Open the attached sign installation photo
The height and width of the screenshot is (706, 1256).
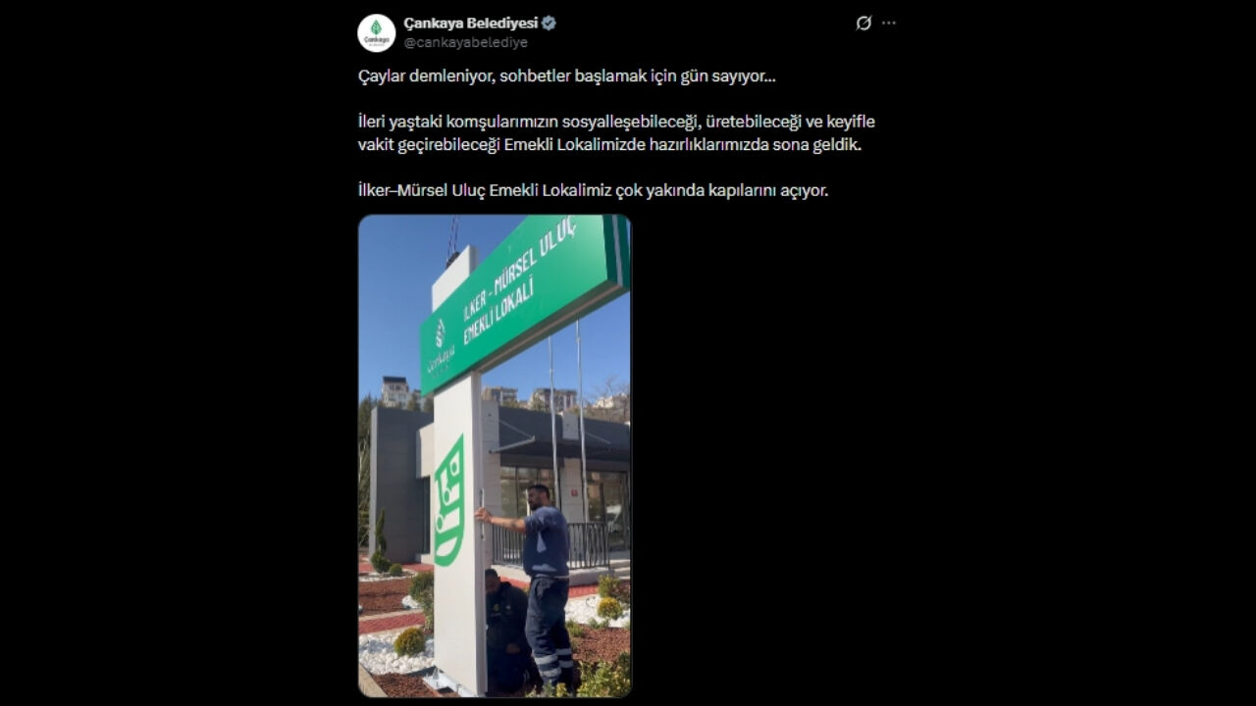[495, 456]
